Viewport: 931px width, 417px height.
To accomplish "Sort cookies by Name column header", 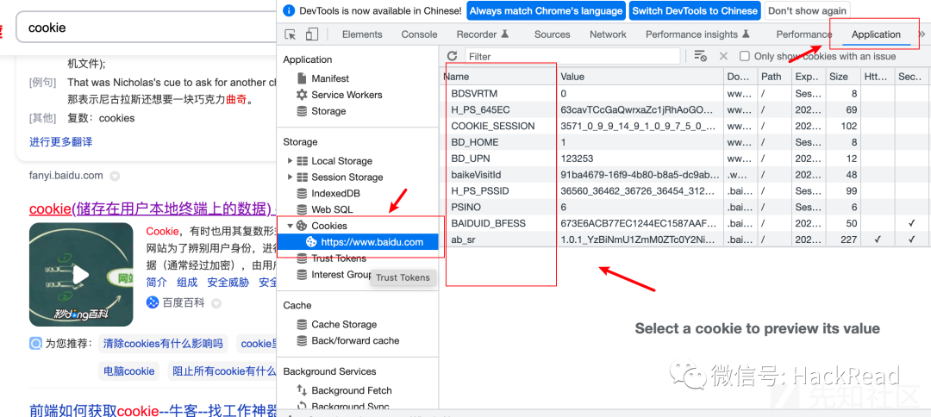I will 499,77.
